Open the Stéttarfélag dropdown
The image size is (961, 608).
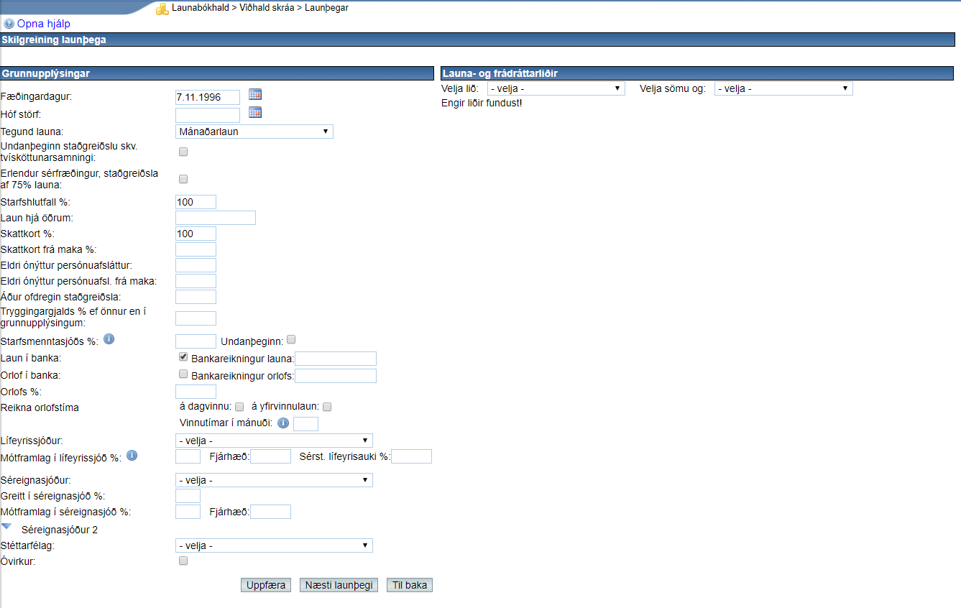coord(273,545)
